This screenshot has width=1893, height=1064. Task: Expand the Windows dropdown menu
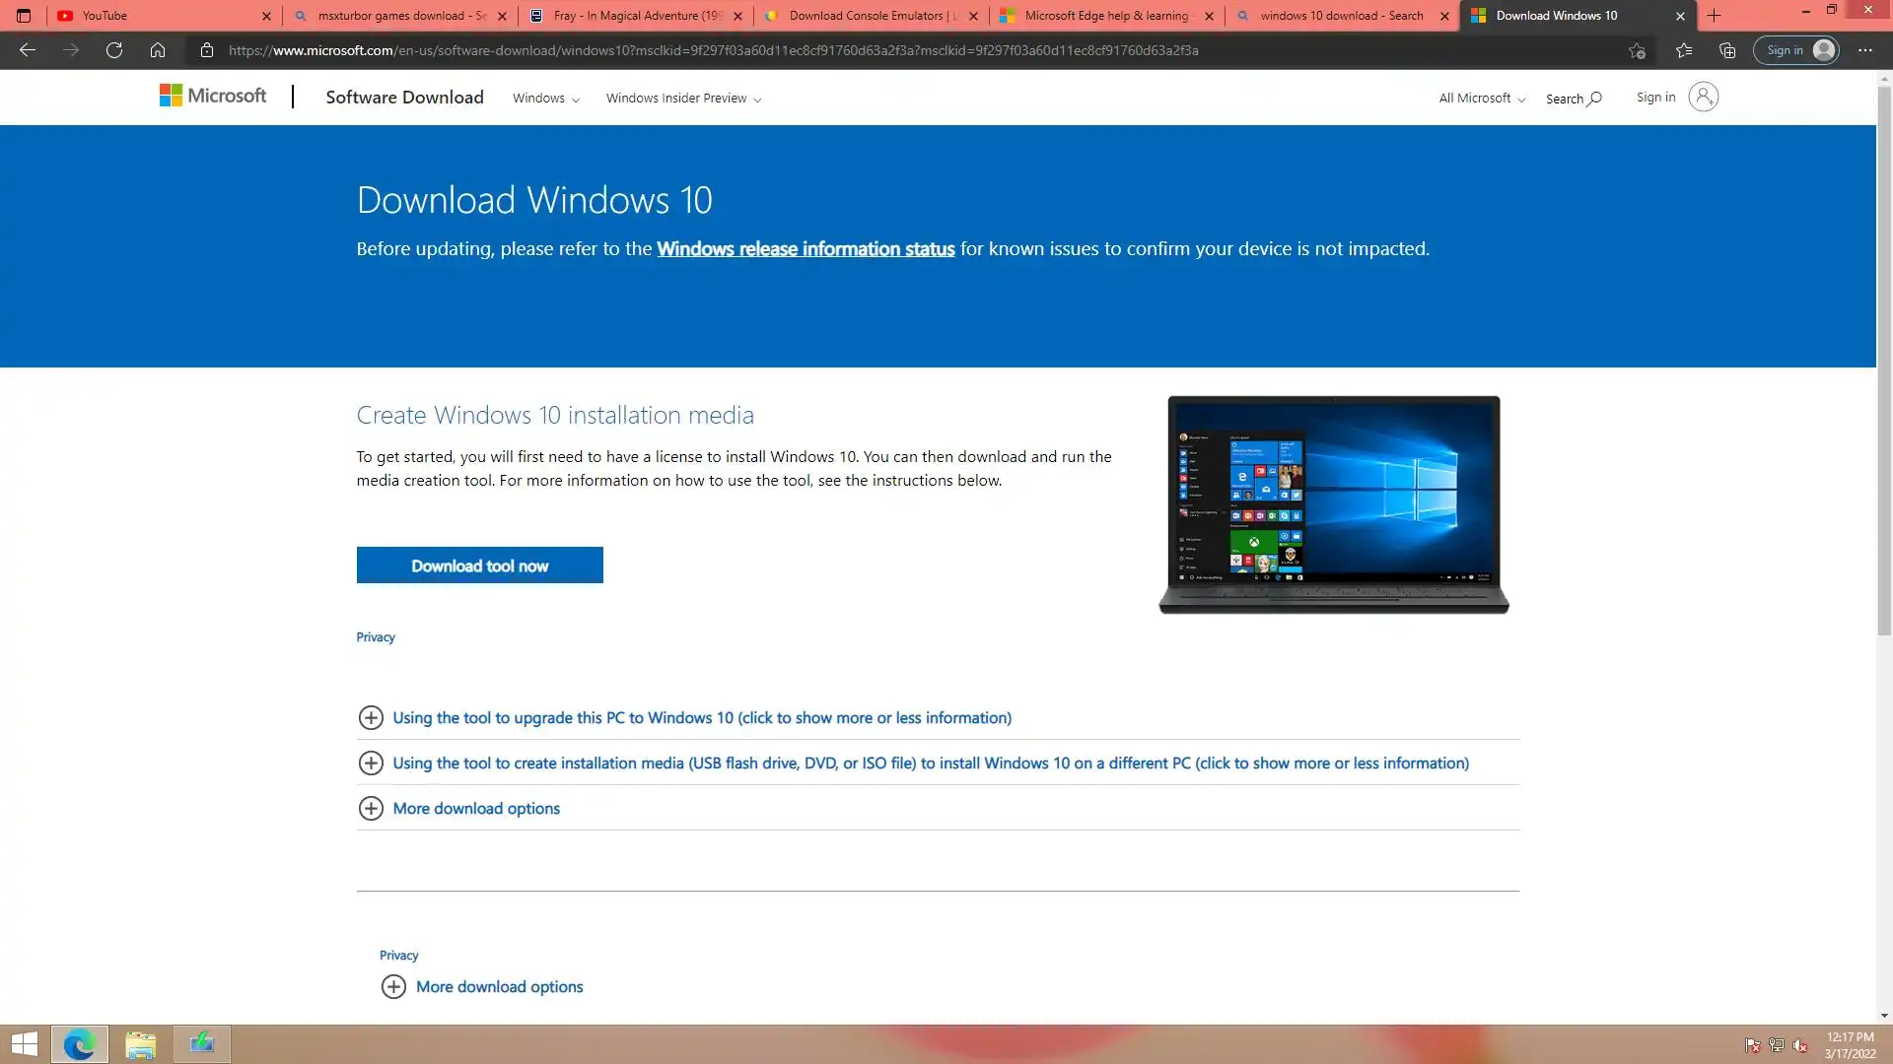(x=545, y=99)
